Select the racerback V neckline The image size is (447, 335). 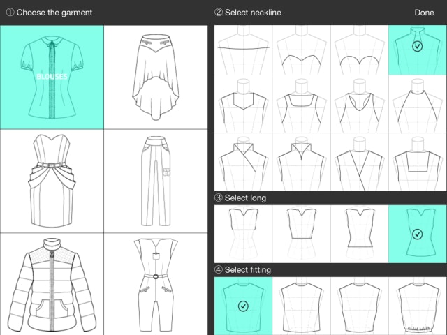[x=360, y=104]
